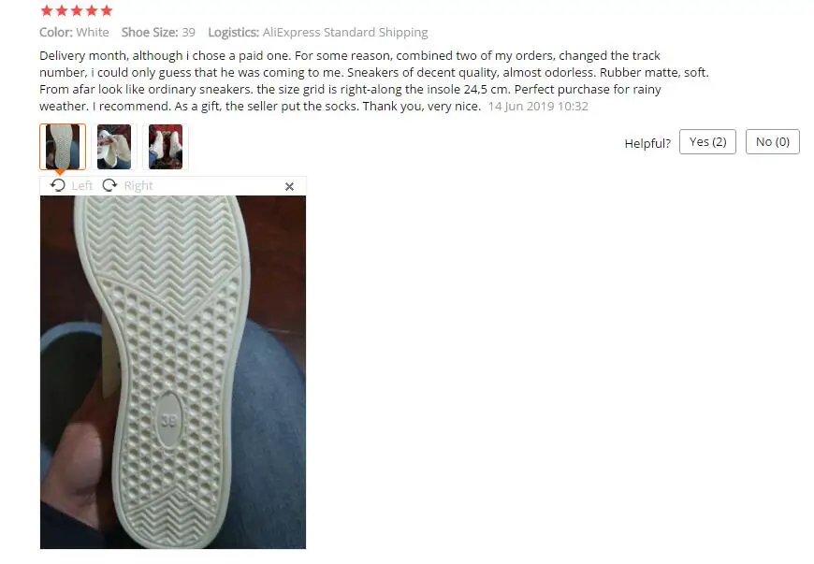Screen dimensions: 814x564
Task: Open the third review photo thumbnail
Action: tap(166, 147)
